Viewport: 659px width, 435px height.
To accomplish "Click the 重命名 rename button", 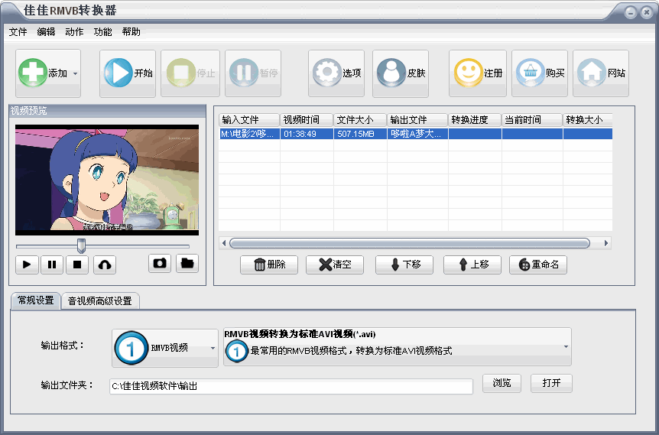I will tap(538, 265).
